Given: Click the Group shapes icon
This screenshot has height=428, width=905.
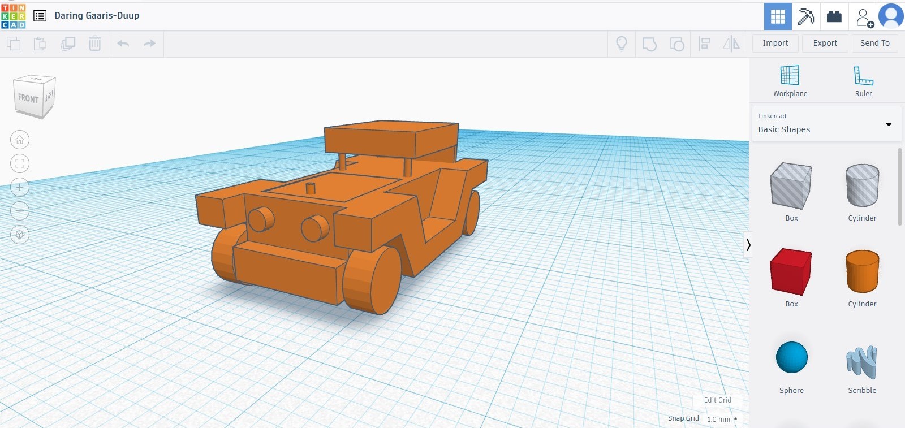Looking at the screenshot, I should [649, 44].
